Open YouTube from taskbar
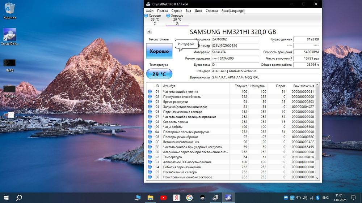Image resolution: width=362 pixels, height=203 pixels. pos(164,198)
